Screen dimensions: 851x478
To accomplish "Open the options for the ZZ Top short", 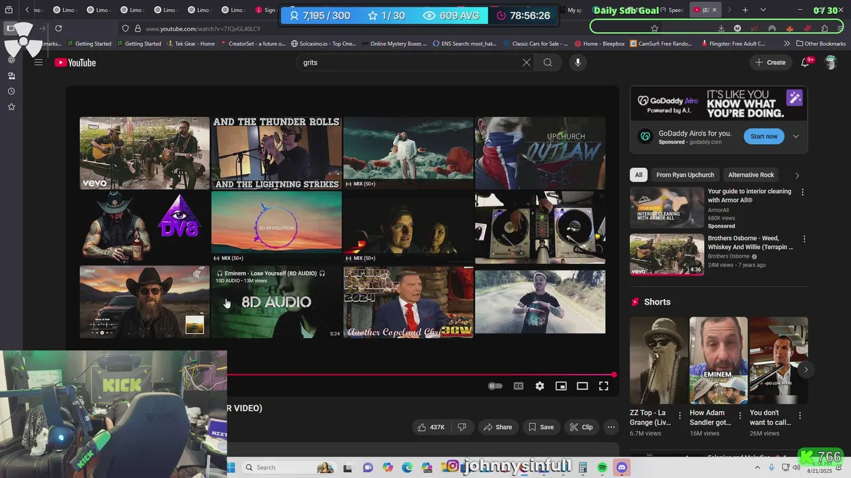I will tap(679, 416).
